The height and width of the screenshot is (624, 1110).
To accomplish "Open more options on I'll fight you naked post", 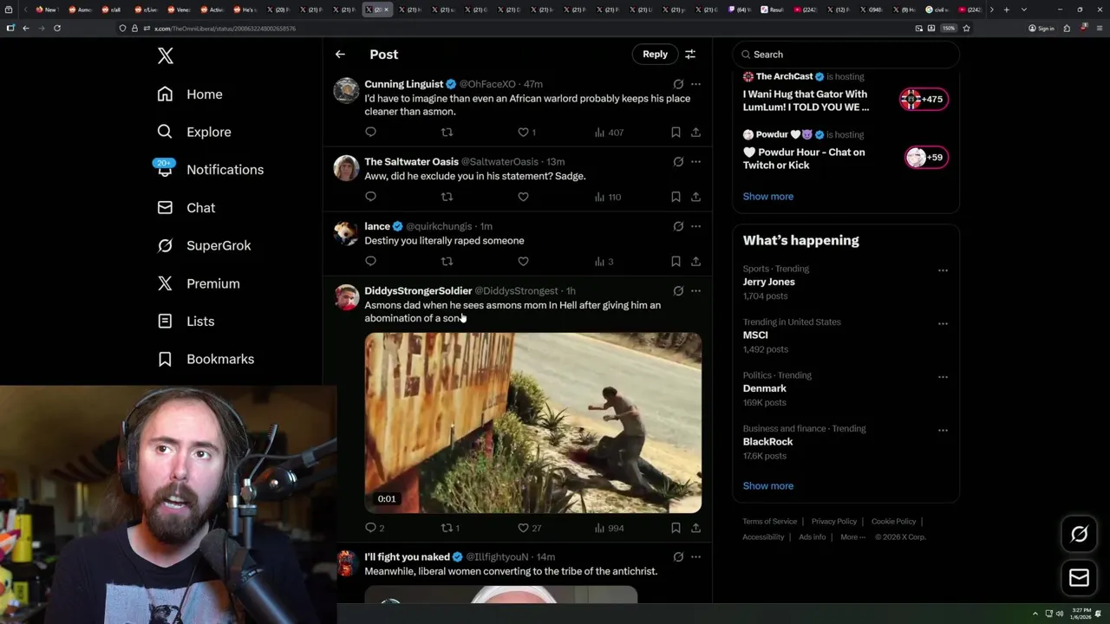I will [695, 556].
